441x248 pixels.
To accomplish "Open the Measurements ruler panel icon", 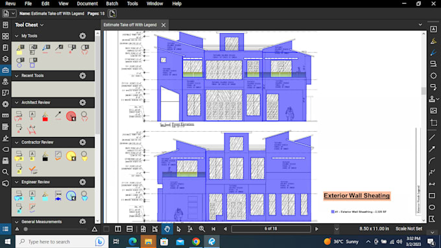I will point(5,116).
